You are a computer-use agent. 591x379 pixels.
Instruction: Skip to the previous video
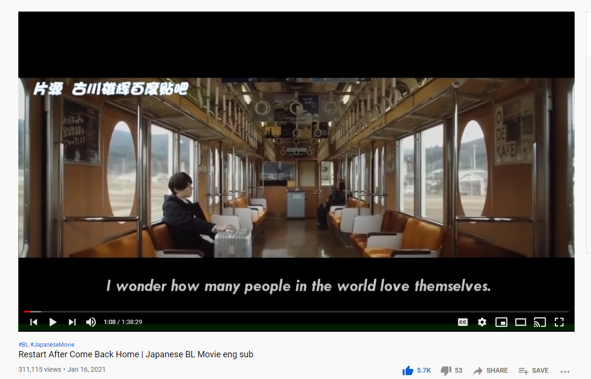coord(34,322)
